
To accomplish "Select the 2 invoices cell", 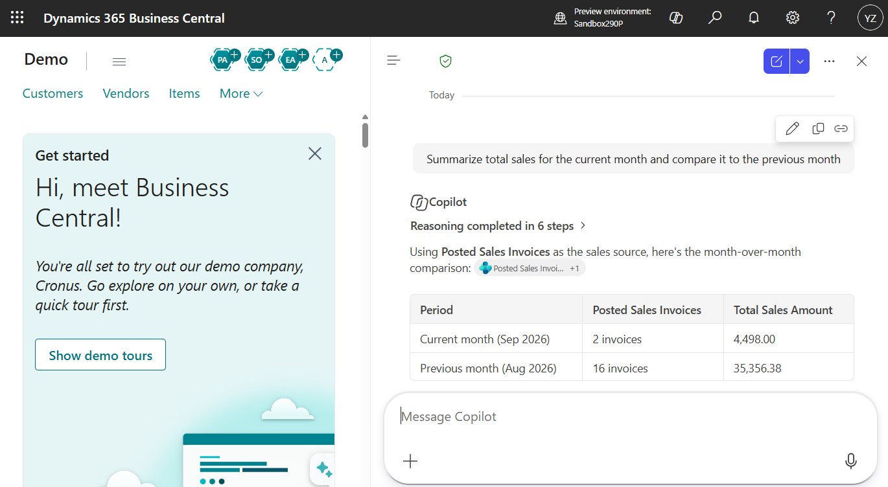I will pos(653,339).
